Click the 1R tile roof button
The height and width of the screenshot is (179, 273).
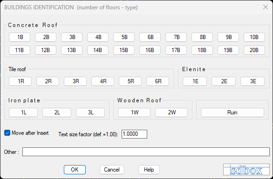coord(20,81)
